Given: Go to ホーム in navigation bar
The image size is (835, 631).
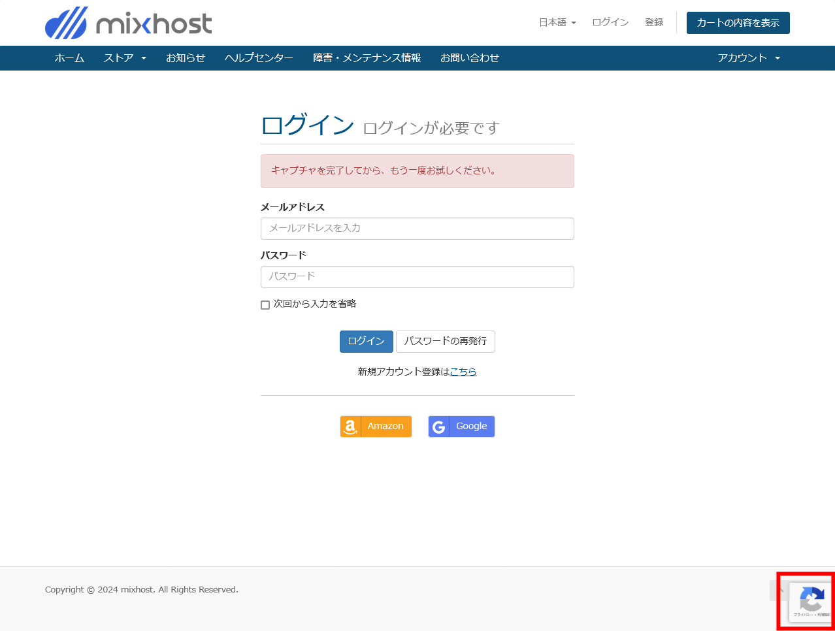Looking at the screenshot, I should [69, 58].
